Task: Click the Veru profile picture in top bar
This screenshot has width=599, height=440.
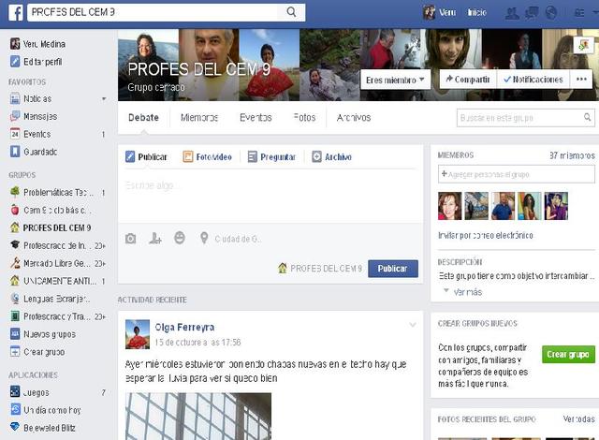Action: click(x=429, y=12)
